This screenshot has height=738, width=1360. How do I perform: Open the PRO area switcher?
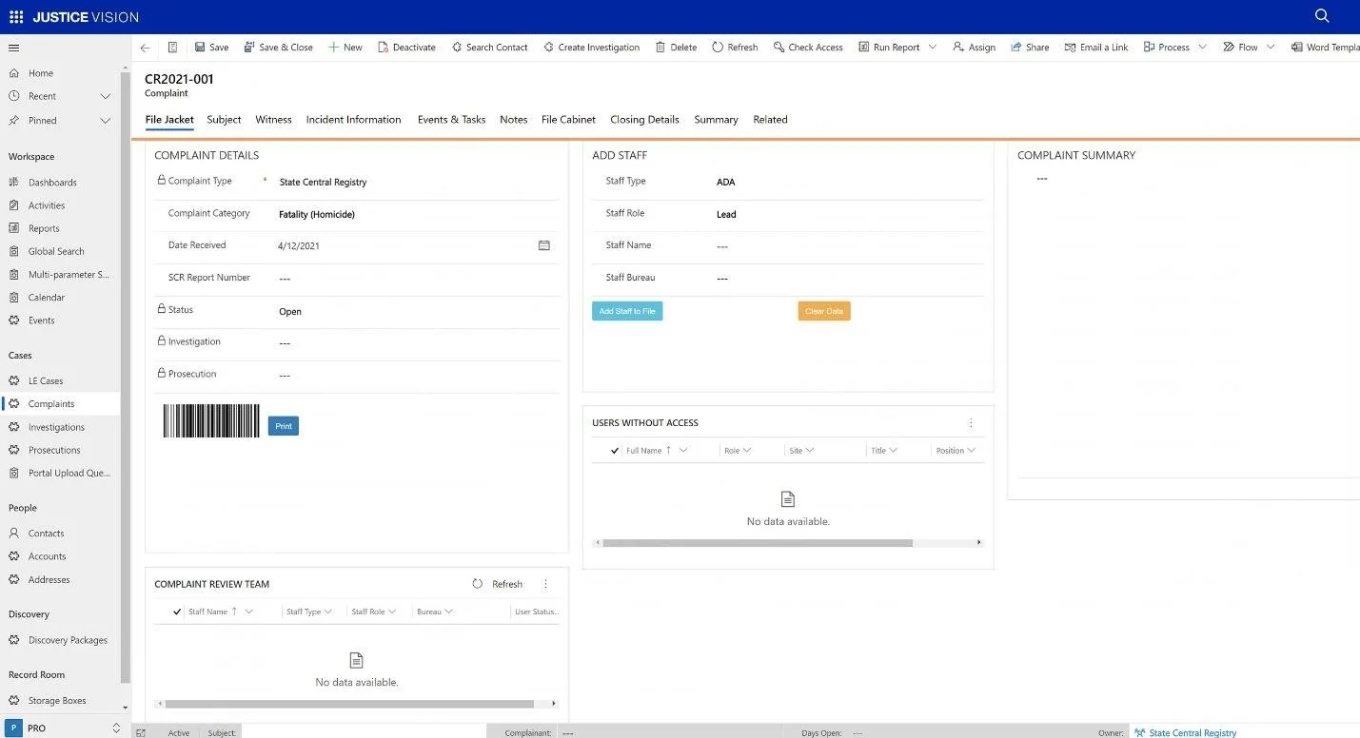tap(65, 728)
